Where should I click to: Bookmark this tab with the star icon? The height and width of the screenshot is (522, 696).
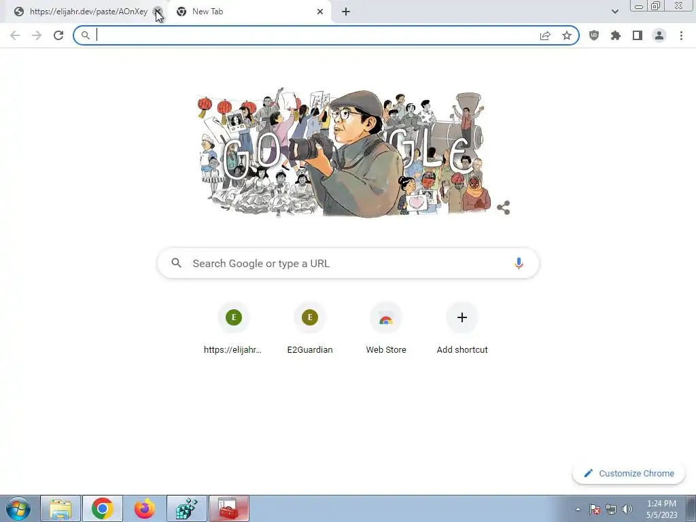567,35
